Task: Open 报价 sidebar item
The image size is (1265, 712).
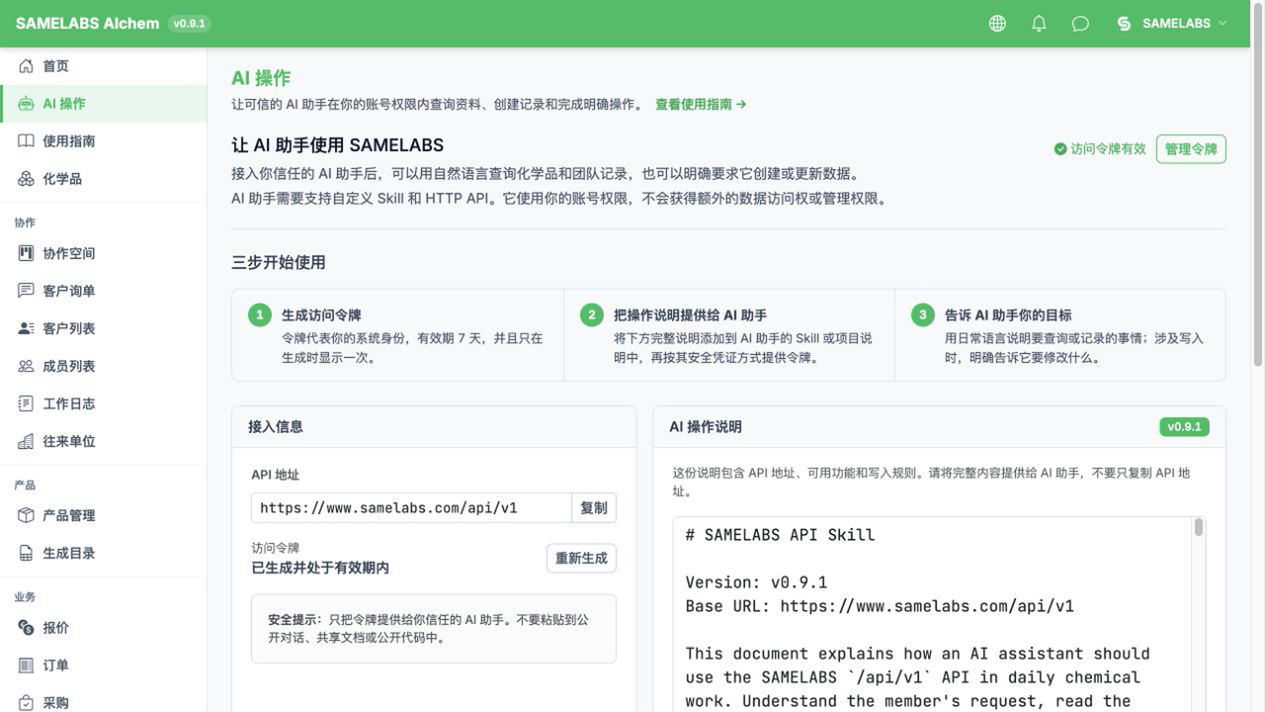Action: (x=103, y=627)
